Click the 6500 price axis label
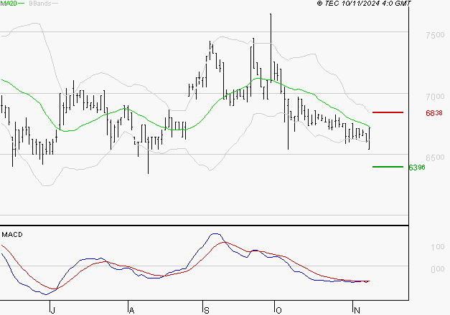The height and width of the screenshot is (315, 450). 435,157
